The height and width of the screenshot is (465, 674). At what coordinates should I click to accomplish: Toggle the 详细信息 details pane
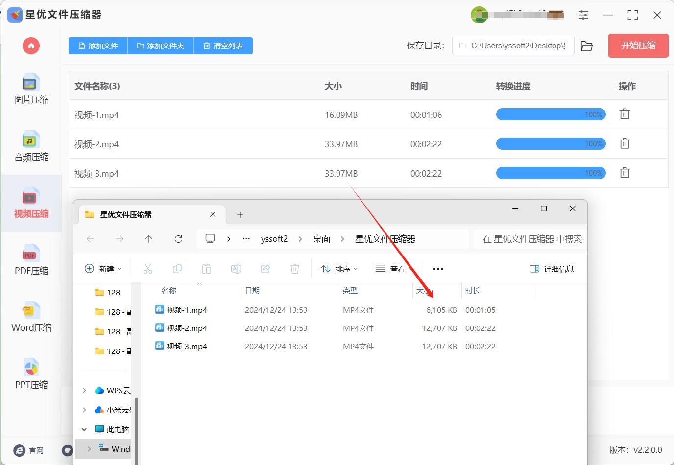click(x=552, y=269)
